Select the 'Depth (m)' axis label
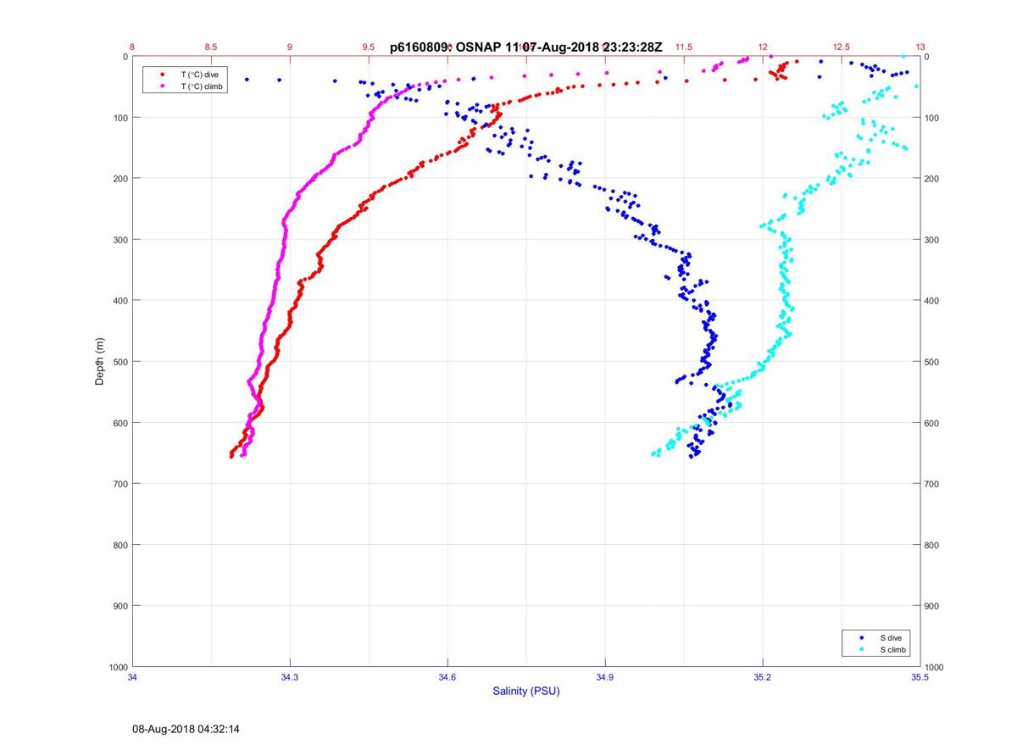Screen dimensions: 1017x750 (99, 362)
